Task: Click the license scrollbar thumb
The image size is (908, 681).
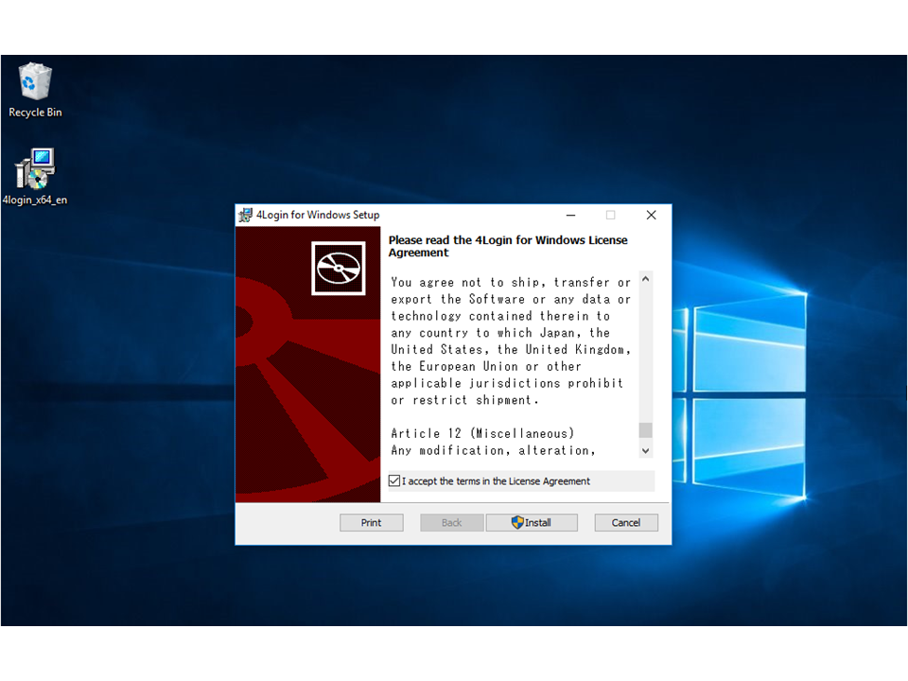Action: point(646,430)
